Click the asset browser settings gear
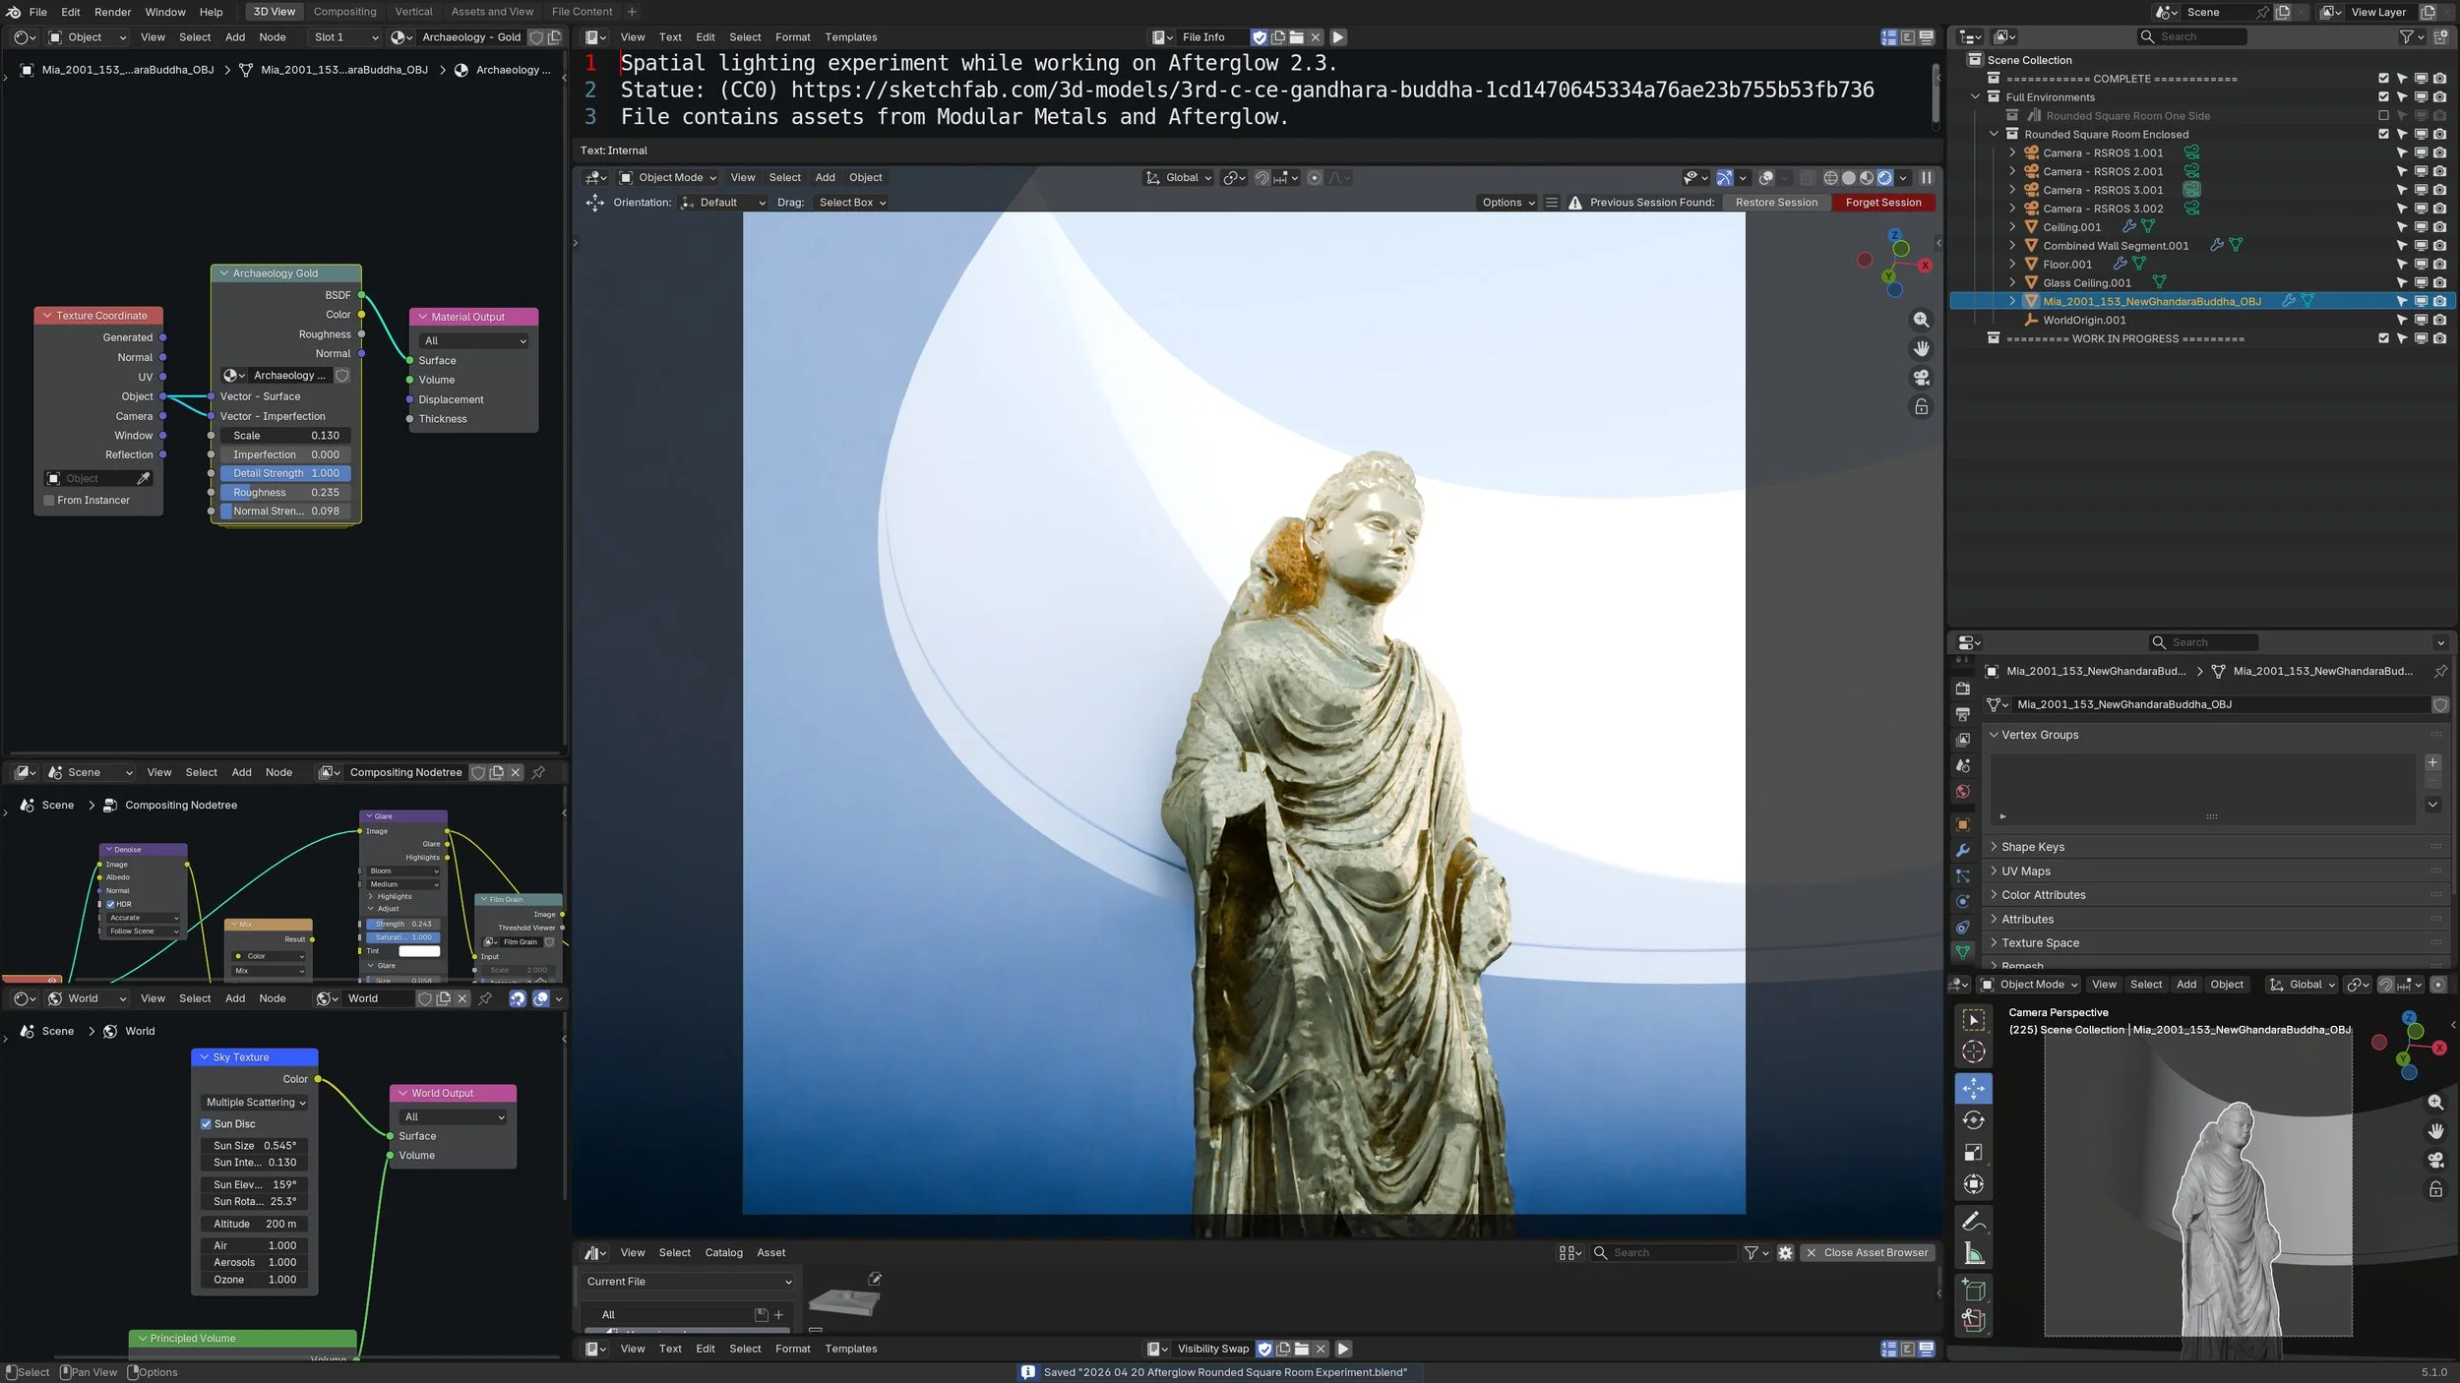 click(x=1785, y=1252)
